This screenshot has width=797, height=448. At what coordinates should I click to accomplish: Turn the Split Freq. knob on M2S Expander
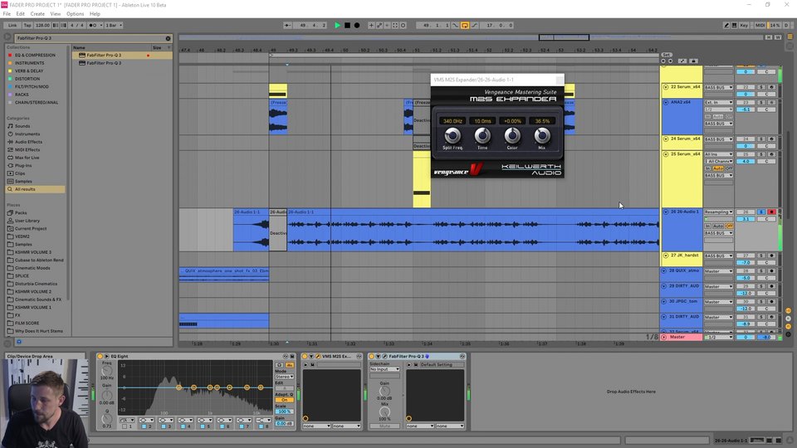[452, 135]
